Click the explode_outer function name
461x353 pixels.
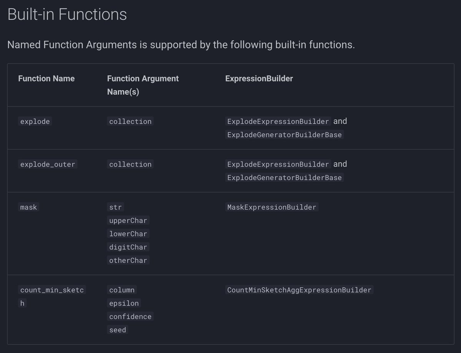pos(48,164)
